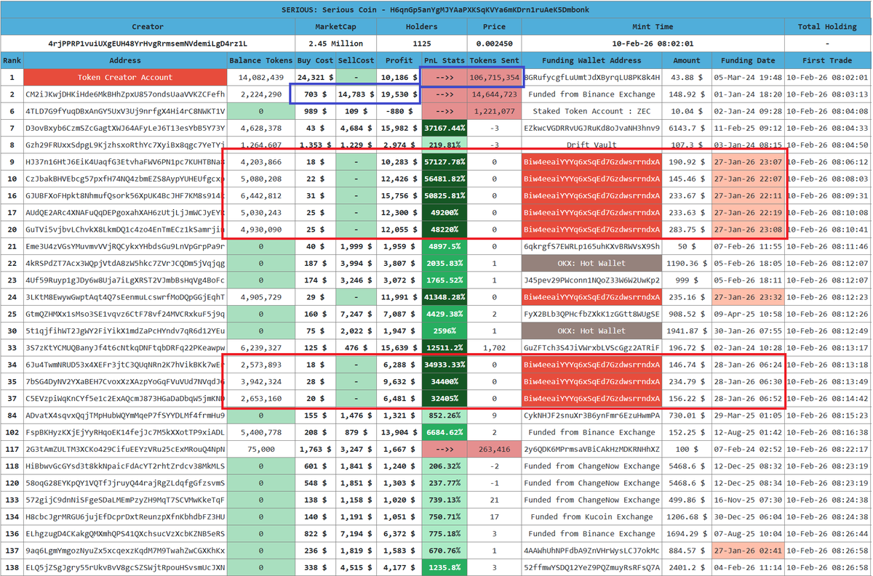873x576 pixels.
Task: Select address CzJbakBHVEbcg57pxfH74NQ4zbm…
Action: pyautogui.click(x=125, y=179)
